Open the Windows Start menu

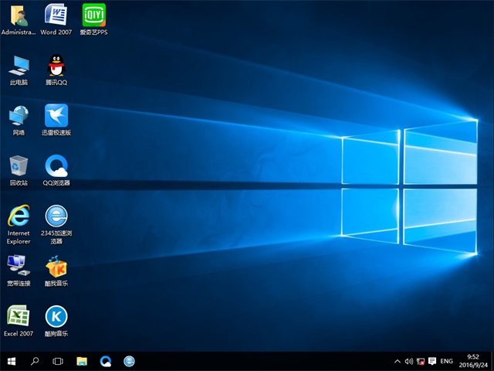12,361
